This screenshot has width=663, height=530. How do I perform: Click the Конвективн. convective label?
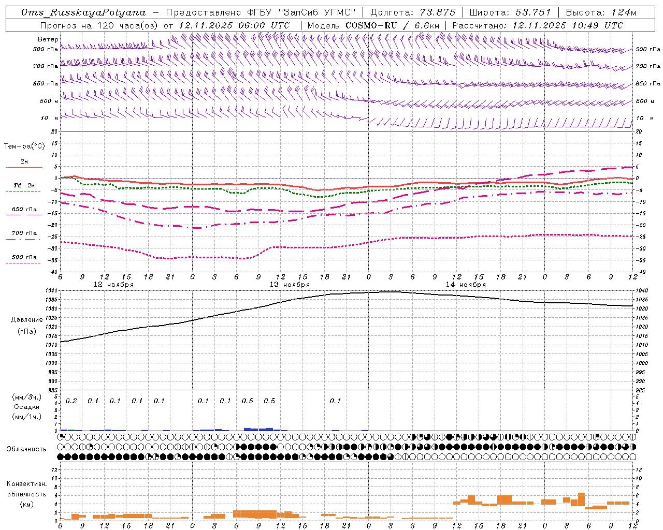tap(26, 484)
